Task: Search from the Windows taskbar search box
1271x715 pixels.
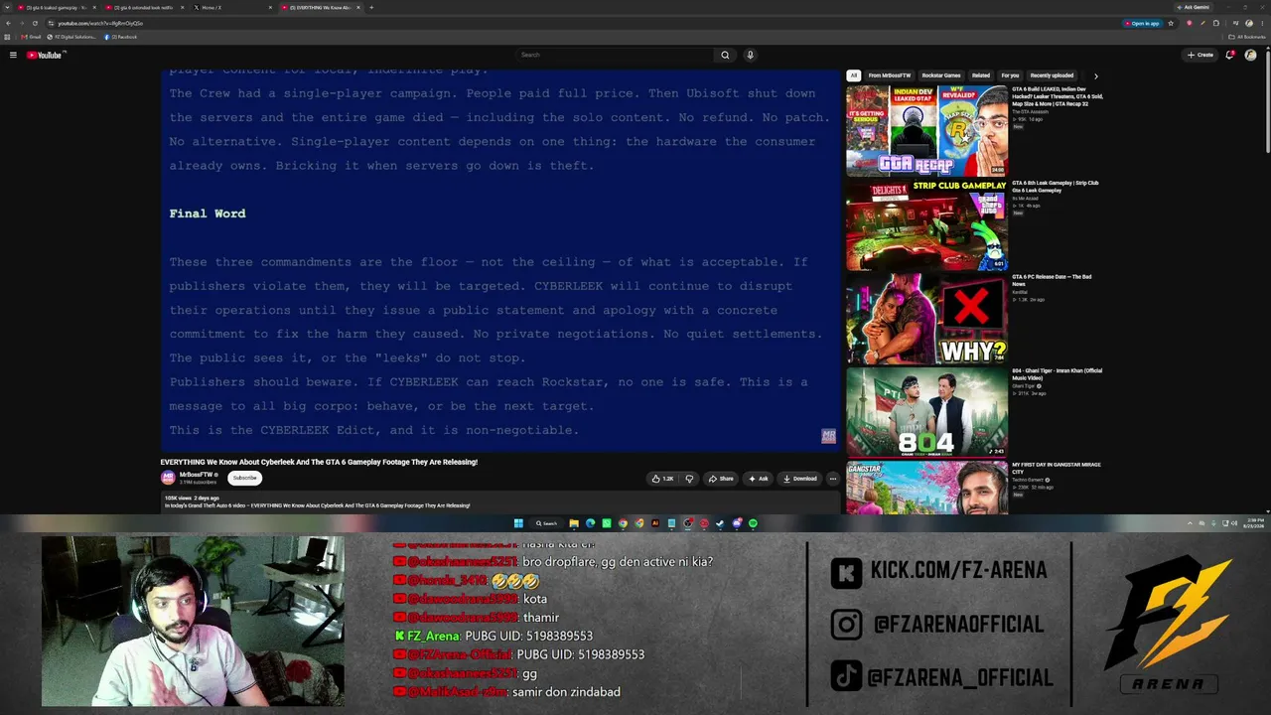Action: coord(546,523)
